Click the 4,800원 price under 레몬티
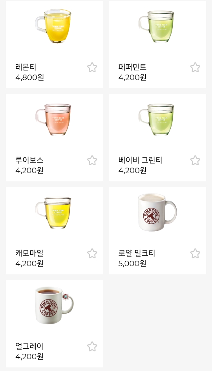Screen dimensions: 212x371 tap(29, 77)
